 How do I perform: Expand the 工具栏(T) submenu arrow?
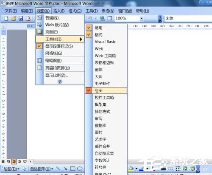tap(81, 39)
